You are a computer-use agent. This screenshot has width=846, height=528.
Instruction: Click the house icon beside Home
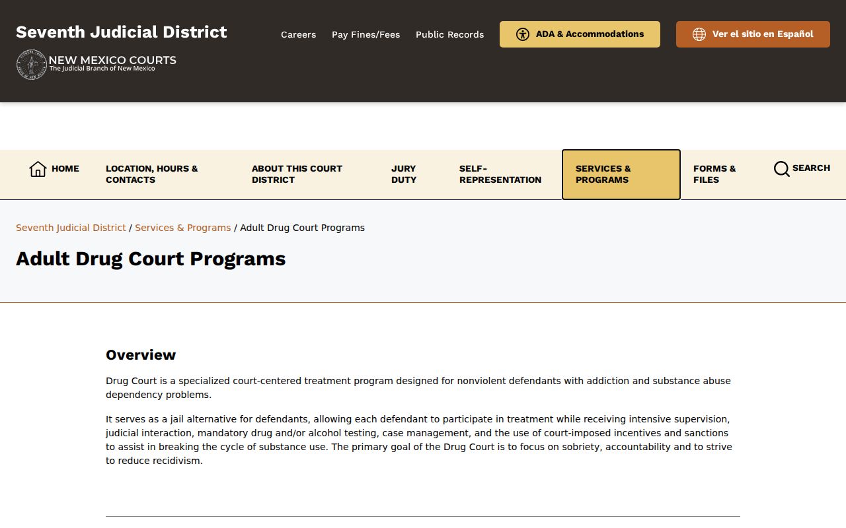click(38, 169)
